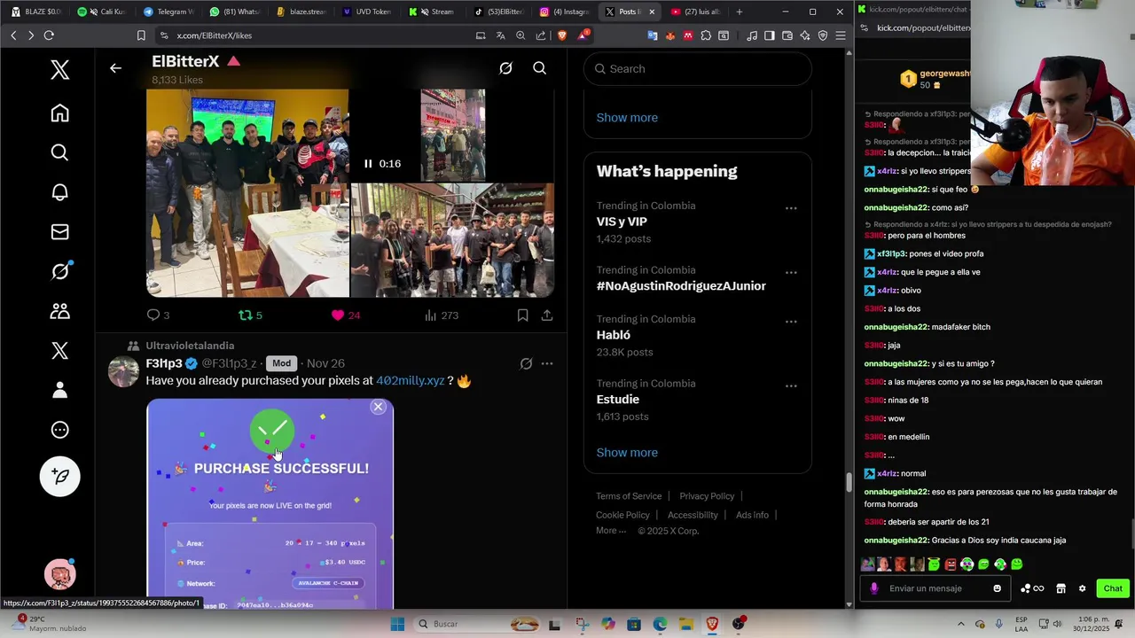Screen dimensions: 1135x638
Task: Open the #NoAgustinRodriguezAJunior trend
Action: click(681, 285)
